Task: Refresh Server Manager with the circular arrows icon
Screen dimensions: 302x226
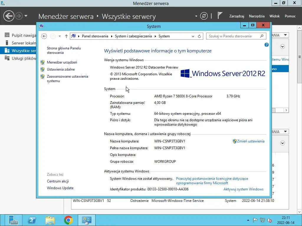Action: 204,16
